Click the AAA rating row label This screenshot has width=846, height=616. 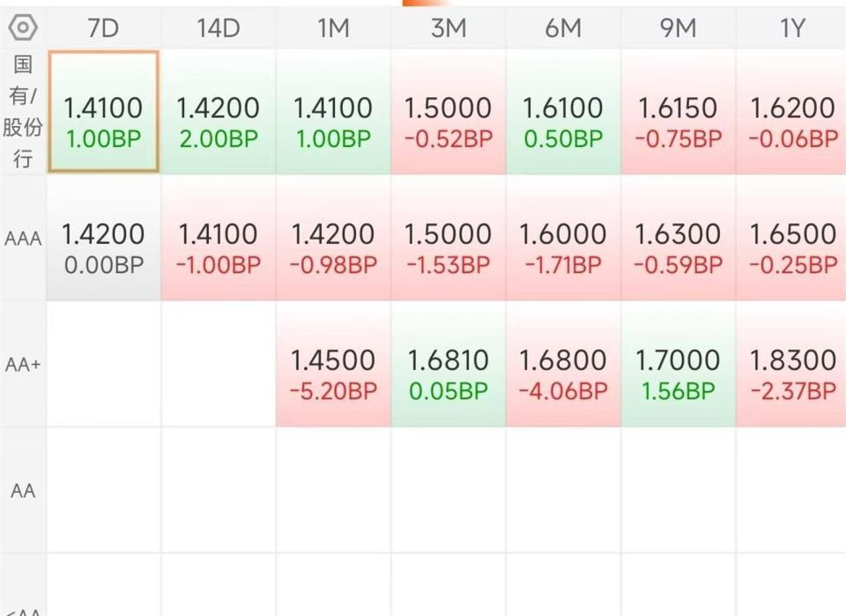tap(23, 239)
